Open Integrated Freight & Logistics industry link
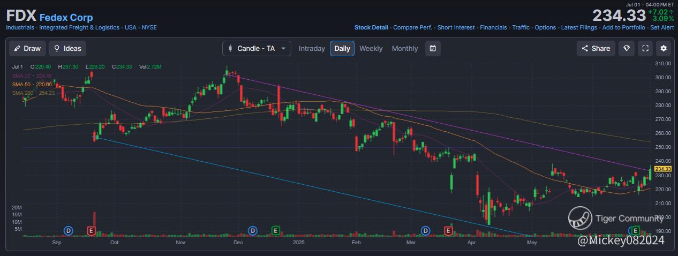Screen dimensions: 678x256 79,27
